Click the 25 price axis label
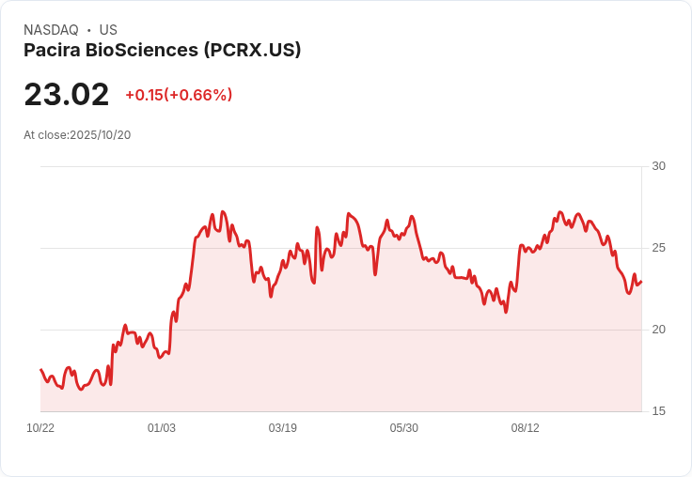The image size is (692, 477). click(x=658, y=248)
